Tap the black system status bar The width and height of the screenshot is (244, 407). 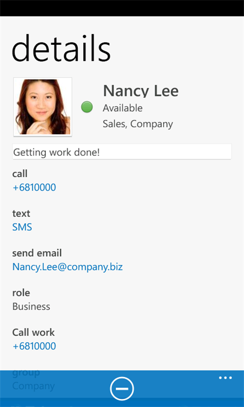click(x=122, y=8)
